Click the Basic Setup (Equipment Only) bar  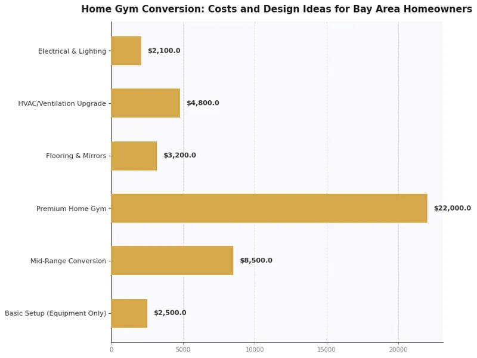tap(129, 313)
